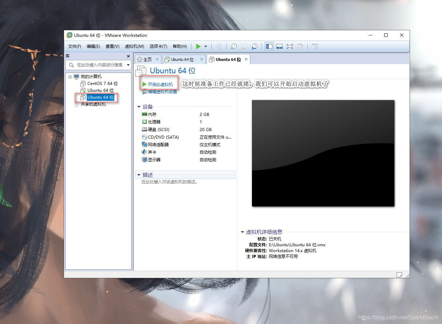
Task: Click the black VM screen preview
Action: coord(323,153)
